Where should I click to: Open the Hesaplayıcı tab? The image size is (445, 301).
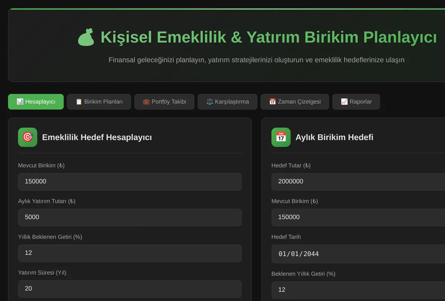tap(36, 102)
